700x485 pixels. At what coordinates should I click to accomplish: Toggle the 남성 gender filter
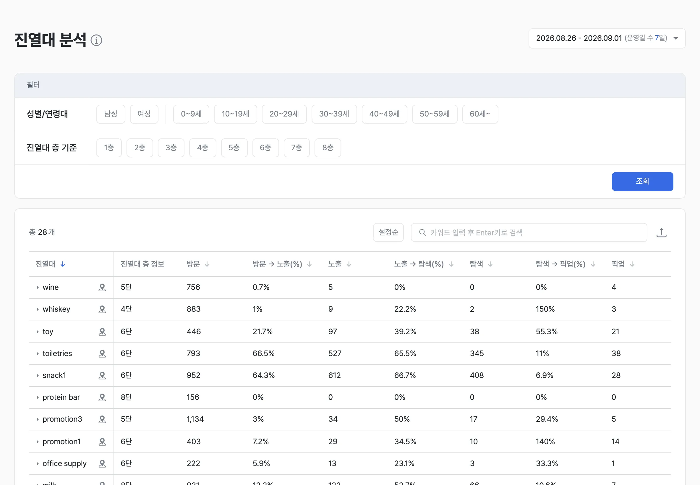(x=111, y=114)
